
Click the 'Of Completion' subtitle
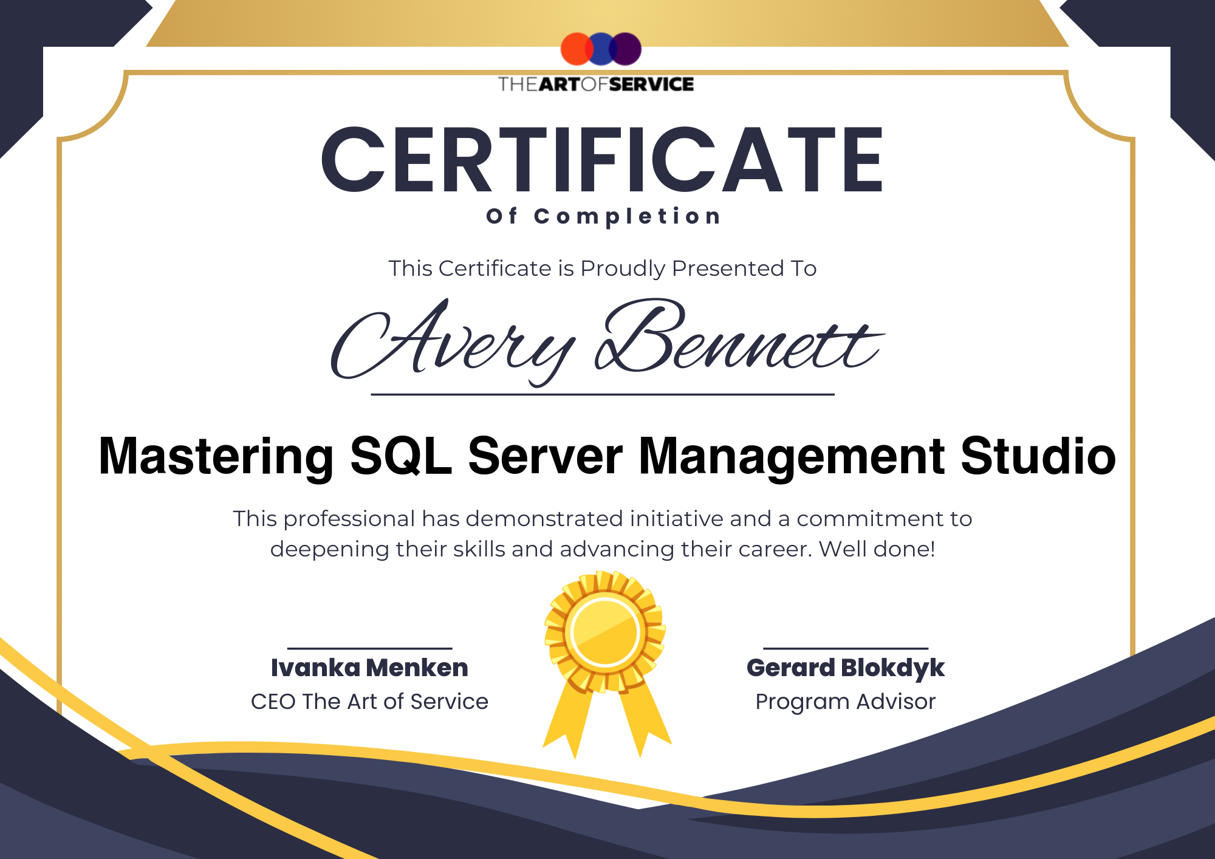coord(603,216)
